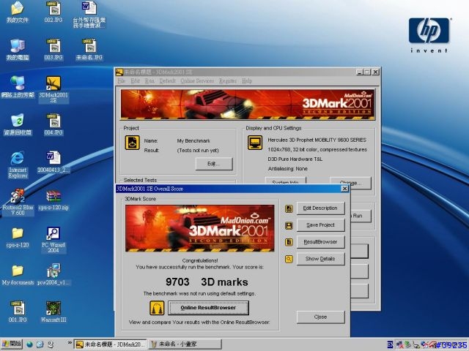Click the Change... button in Display settings

coord(350,183)
